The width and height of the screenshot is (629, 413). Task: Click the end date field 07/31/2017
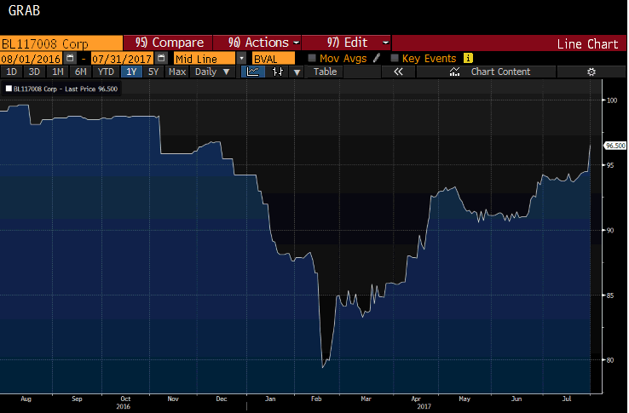(122, 59)
